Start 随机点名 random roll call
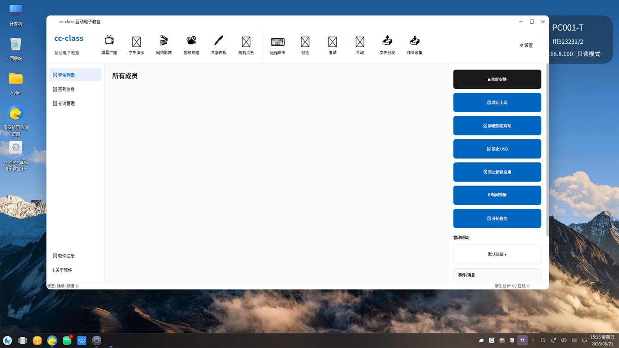The width and height of the screenshot is (619, 348). 246,45
